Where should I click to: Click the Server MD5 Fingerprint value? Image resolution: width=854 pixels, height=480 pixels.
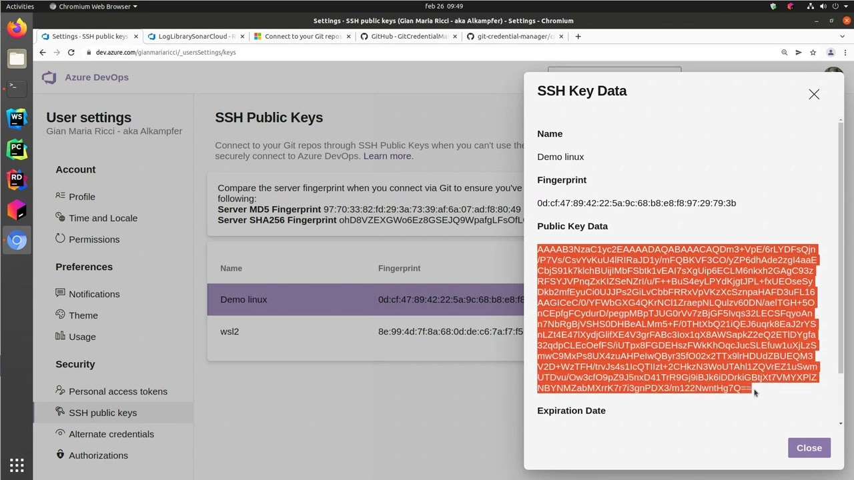coord(422,209)
